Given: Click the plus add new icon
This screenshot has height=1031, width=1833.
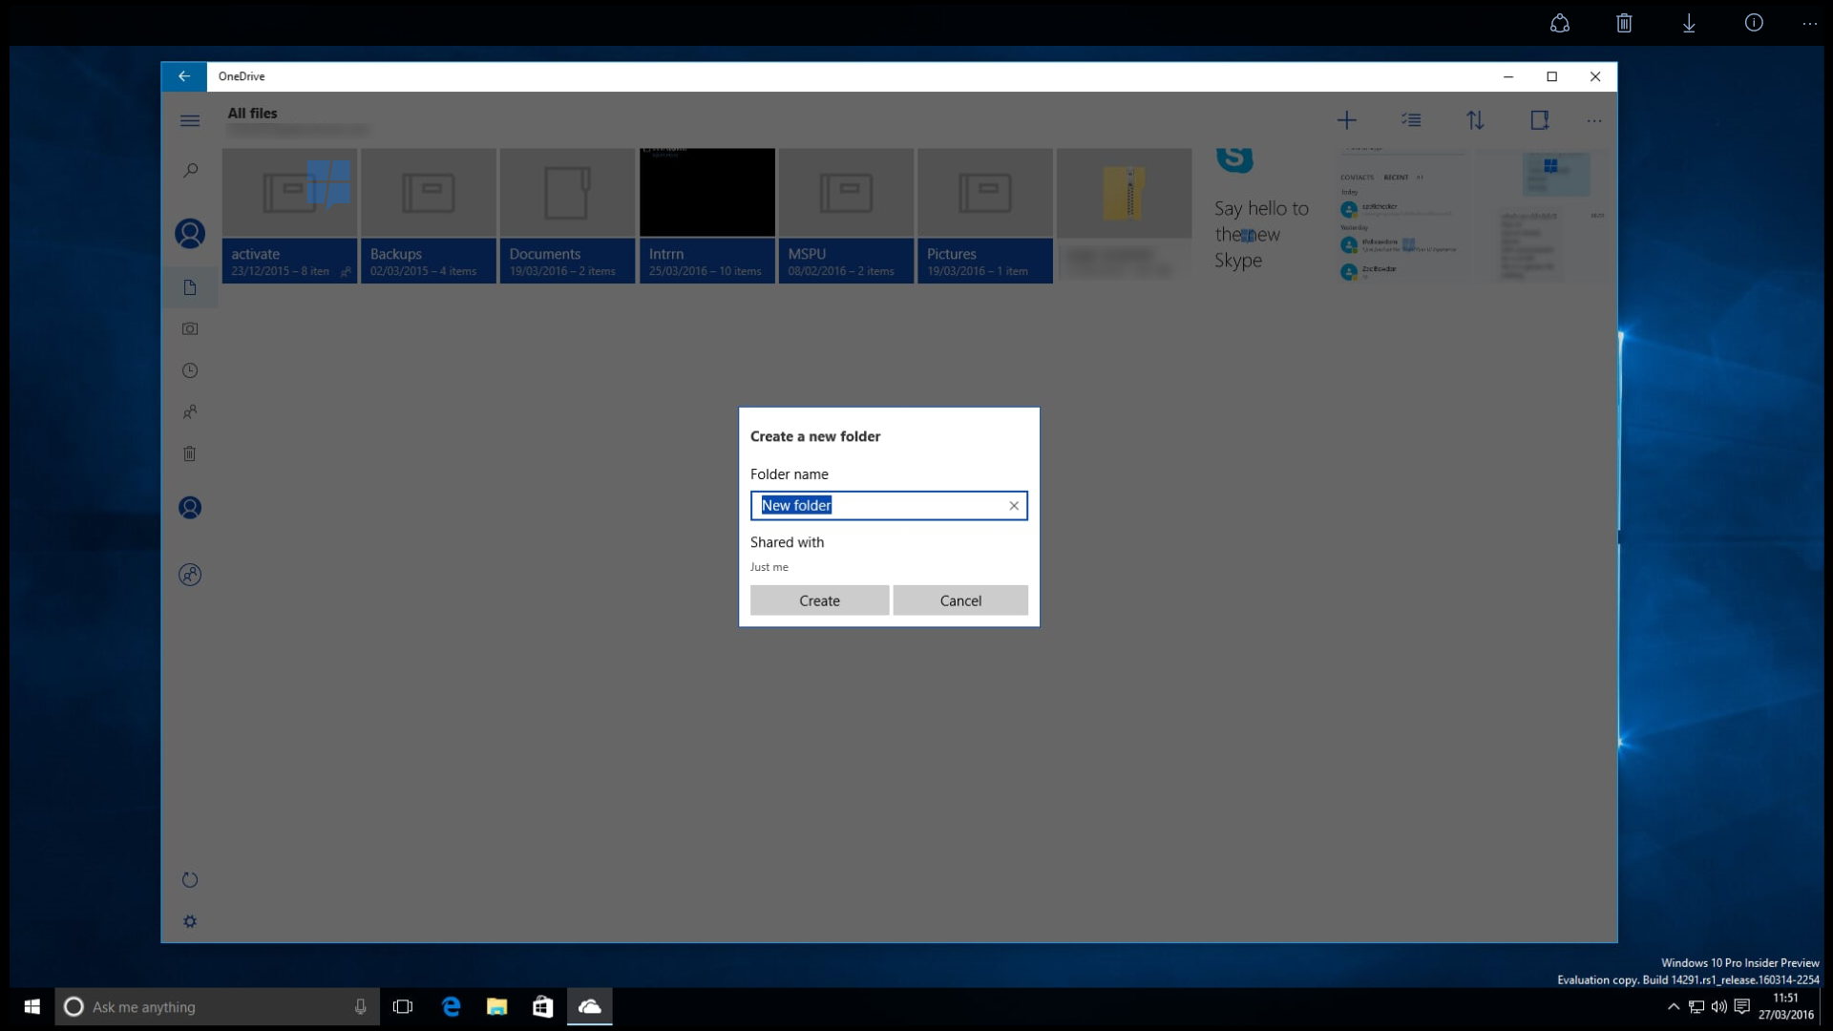Looking at the screenshot, I should coord(1347,120).
